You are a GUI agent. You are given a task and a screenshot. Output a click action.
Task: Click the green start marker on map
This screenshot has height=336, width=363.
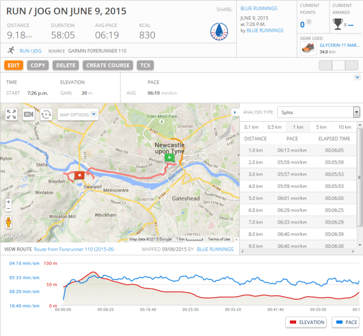coord(169,157)
